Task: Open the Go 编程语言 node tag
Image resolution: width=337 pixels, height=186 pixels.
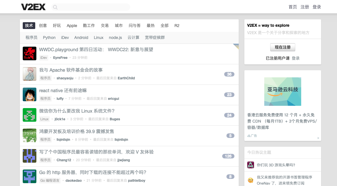Action: pyautogui.click(x=50, y=180)
